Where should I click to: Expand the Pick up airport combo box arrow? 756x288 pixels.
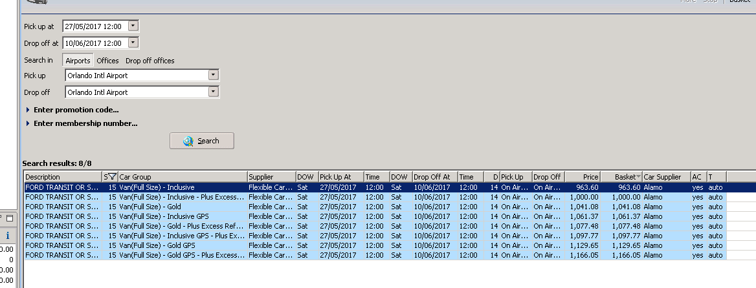click(214, 75)
